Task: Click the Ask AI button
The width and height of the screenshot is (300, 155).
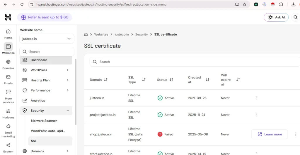Action: [276, 17]
